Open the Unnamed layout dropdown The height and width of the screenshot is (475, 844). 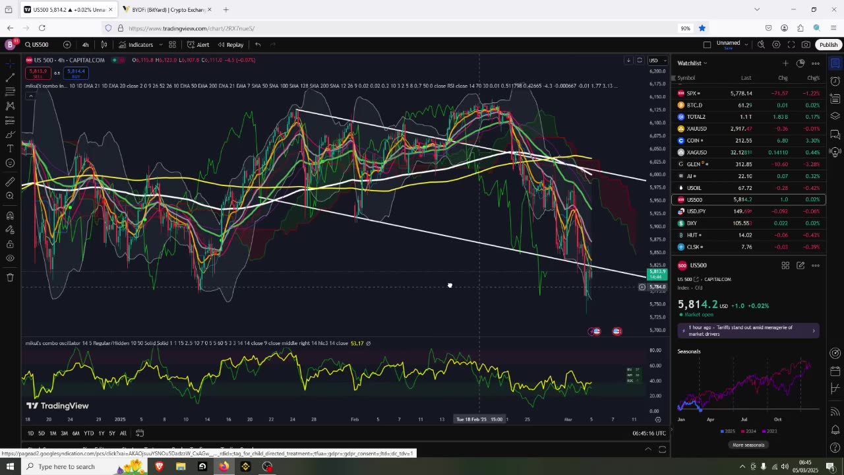pos(732,45)
